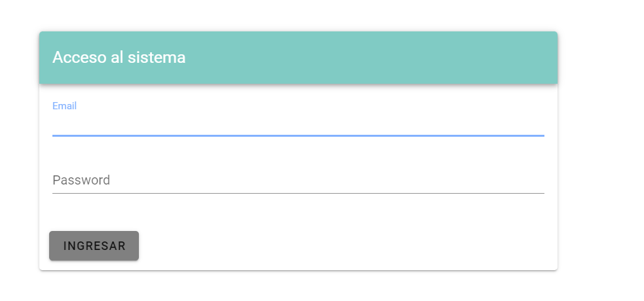
Task: Click the Password placeholder text
Action: (81, 180)
